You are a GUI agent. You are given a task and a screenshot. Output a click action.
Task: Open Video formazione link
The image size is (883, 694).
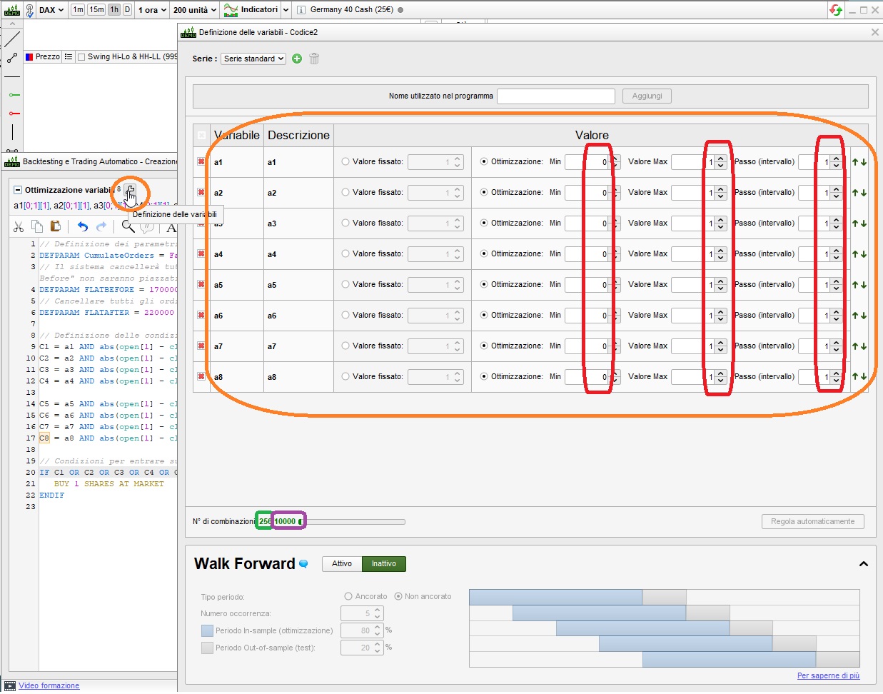pyautogui.click(x=49, y=685)
